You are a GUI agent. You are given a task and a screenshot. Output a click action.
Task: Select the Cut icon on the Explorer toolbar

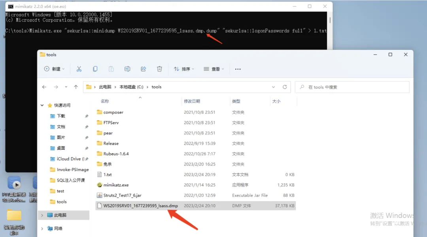click(x=79, y=69)
